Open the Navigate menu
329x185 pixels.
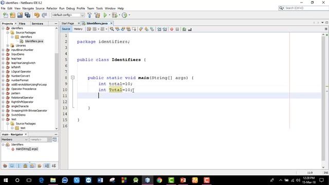[28, 8]
